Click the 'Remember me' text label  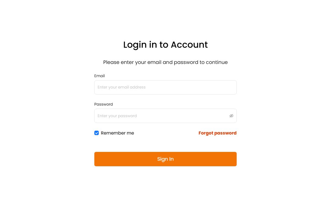click(x=118, y=133)
